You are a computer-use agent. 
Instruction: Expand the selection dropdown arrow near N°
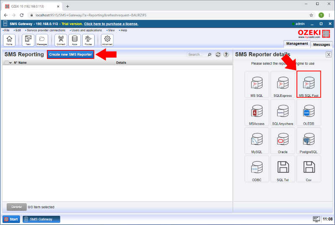10,63
